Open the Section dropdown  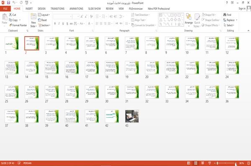click(44, 25)
